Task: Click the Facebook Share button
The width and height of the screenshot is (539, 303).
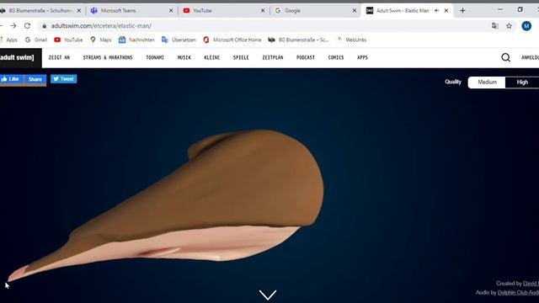Action: 35,79
